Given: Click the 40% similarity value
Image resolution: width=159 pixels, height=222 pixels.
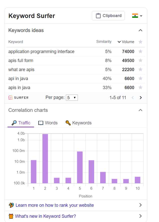Looking at the screenshot, I should point(107,79).
